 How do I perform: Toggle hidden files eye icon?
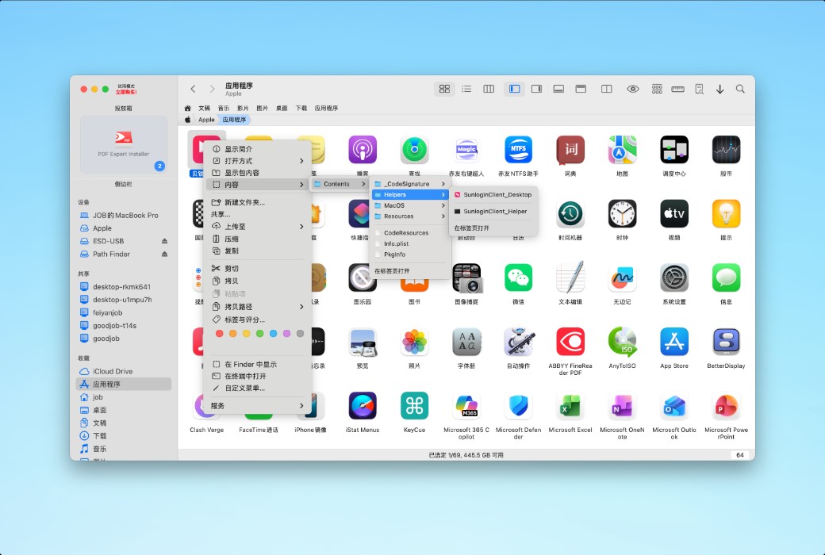click(x=633, y=89)
